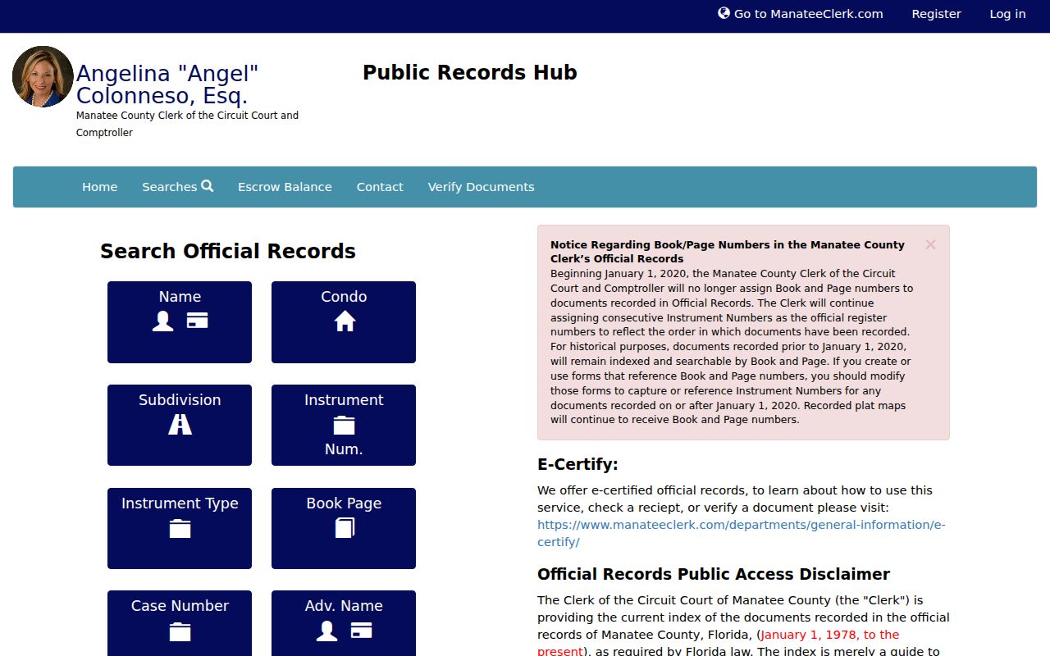1050x656 pixels.
Task: Click the house icon in Condo tile
Action: 345,321
